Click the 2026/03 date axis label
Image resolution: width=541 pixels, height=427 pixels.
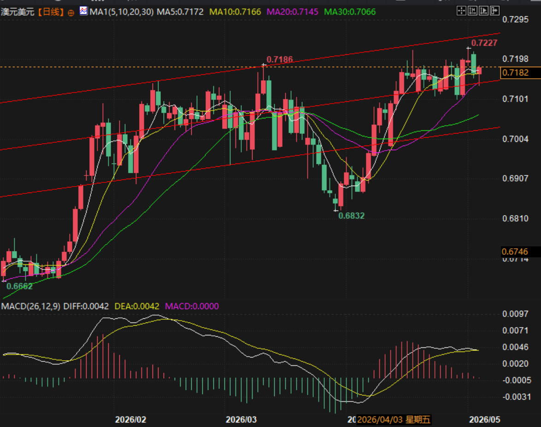pyautogui.click(x=241, y=420)
